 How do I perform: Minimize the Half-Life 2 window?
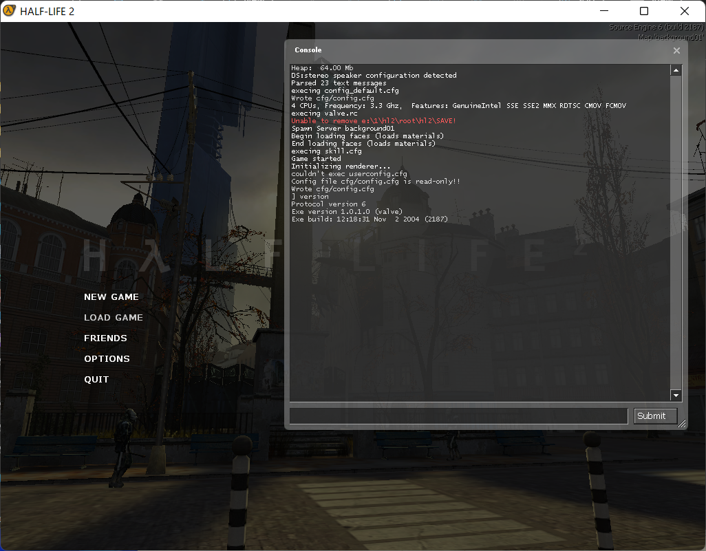(603, 11)
